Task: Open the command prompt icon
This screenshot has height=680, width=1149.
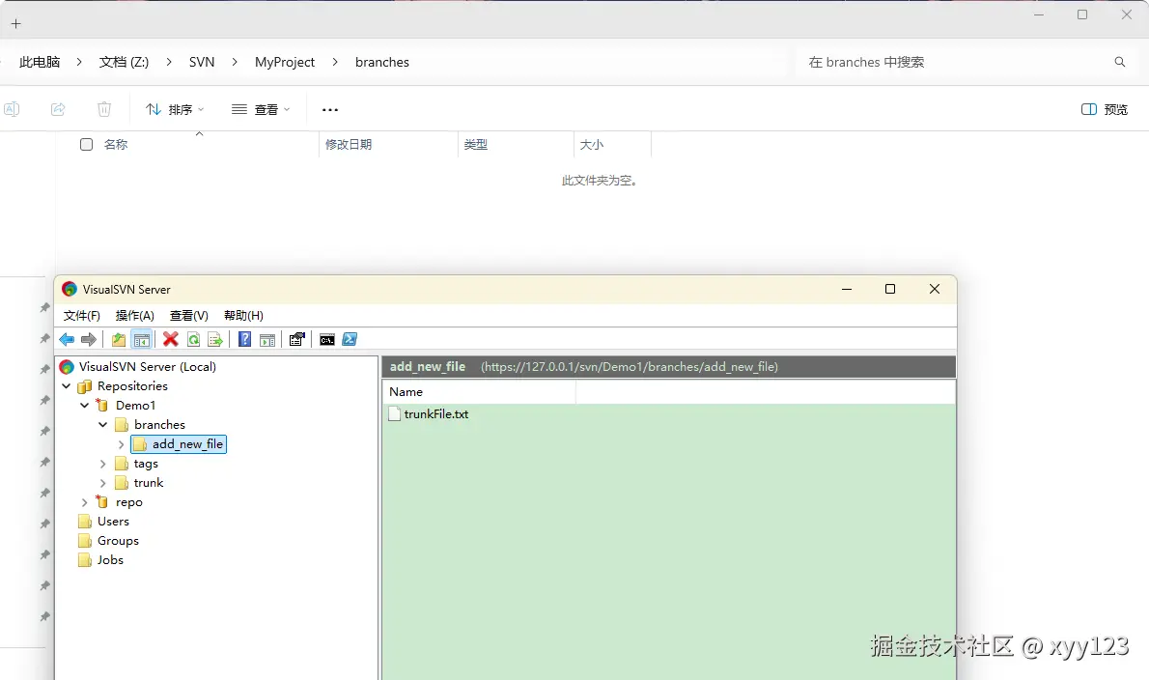Action: click(326, 339)
